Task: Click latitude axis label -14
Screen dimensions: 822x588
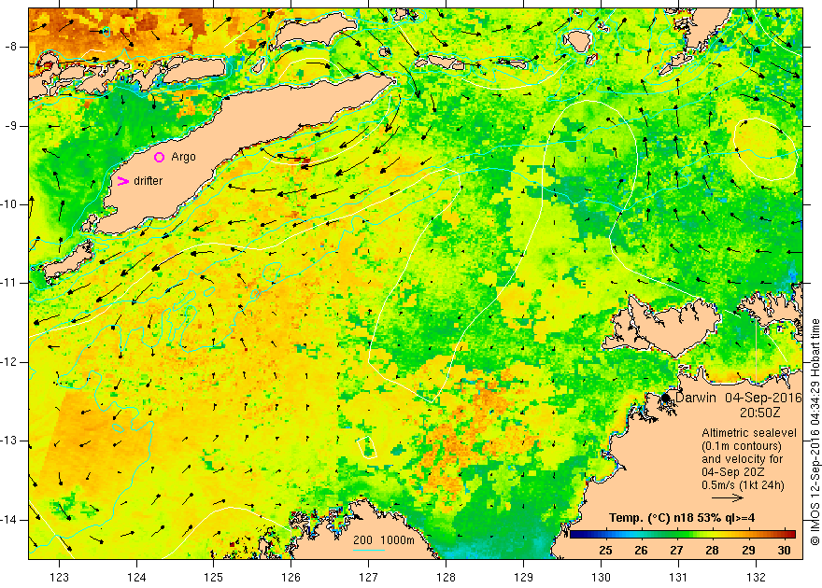Action: pyautogui.click(x=9, y=520)
